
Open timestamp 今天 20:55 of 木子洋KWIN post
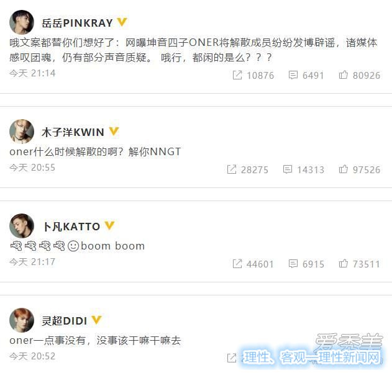point(32,168)
